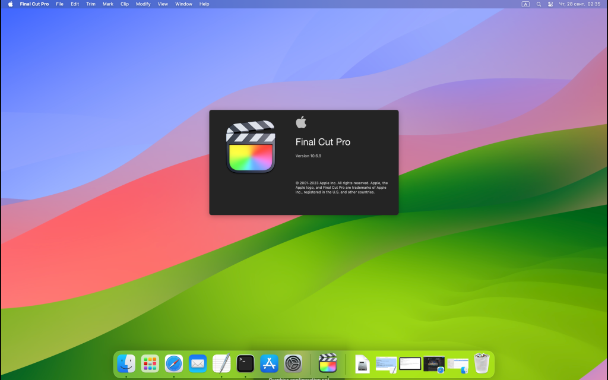
Task: Open the Clip menu
Action: pos(125,4)
